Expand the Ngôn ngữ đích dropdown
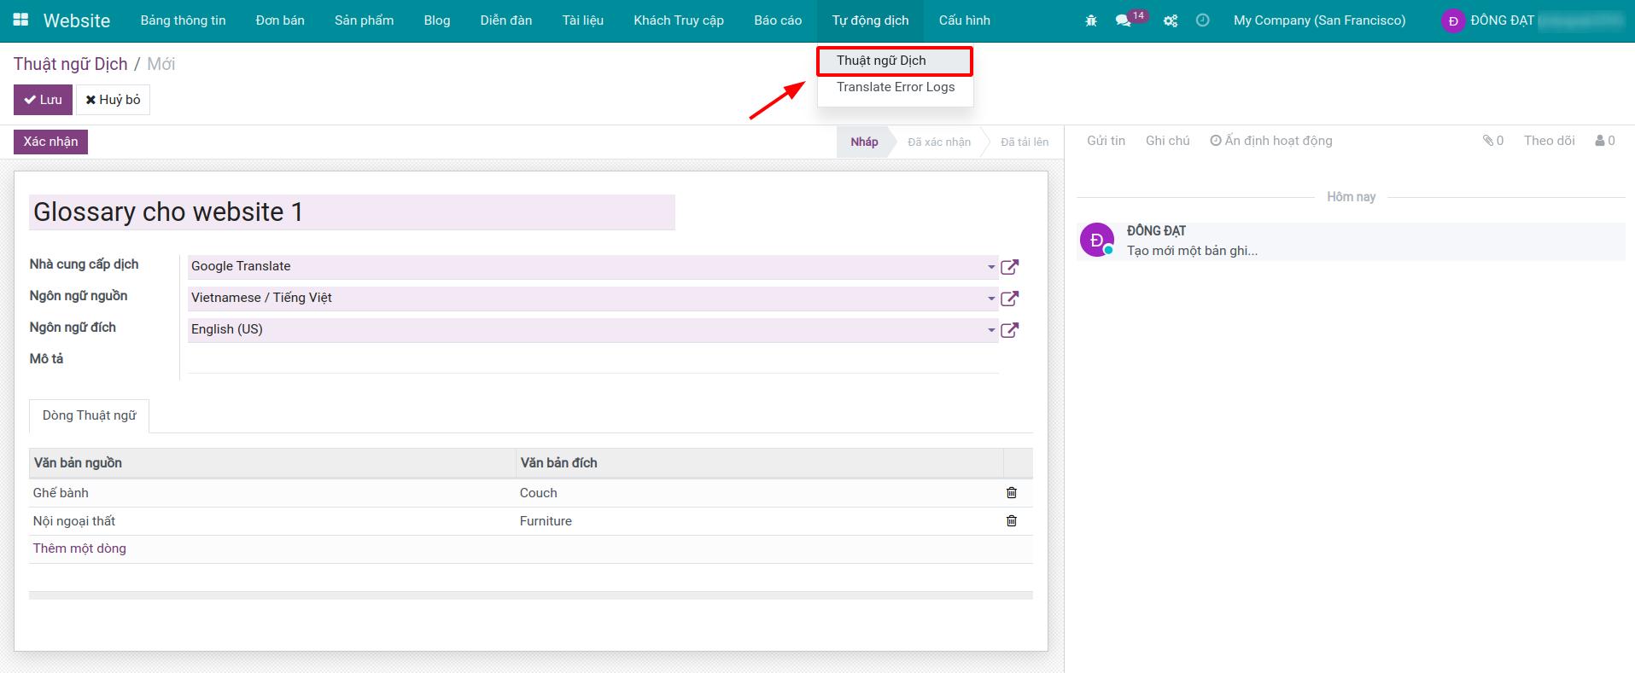Screen dimensions: 1635x673 click(x=990, y=330)
